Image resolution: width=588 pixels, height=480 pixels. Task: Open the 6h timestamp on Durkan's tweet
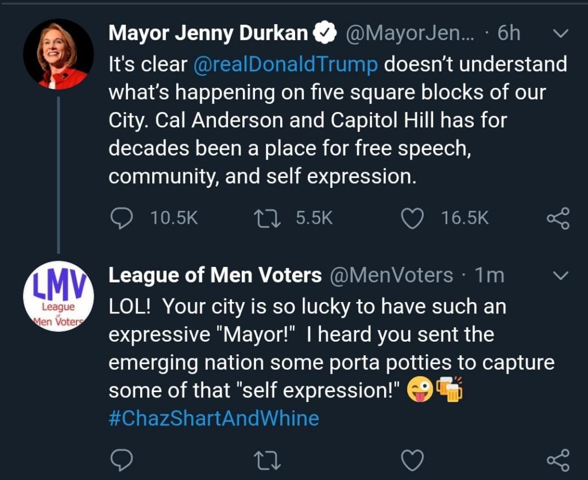pyautogui.click(x=508, y=34)
